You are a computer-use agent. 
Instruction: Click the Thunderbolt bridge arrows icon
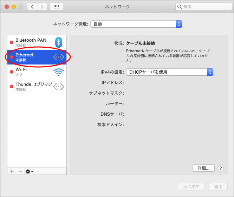[x=59, y=87]
